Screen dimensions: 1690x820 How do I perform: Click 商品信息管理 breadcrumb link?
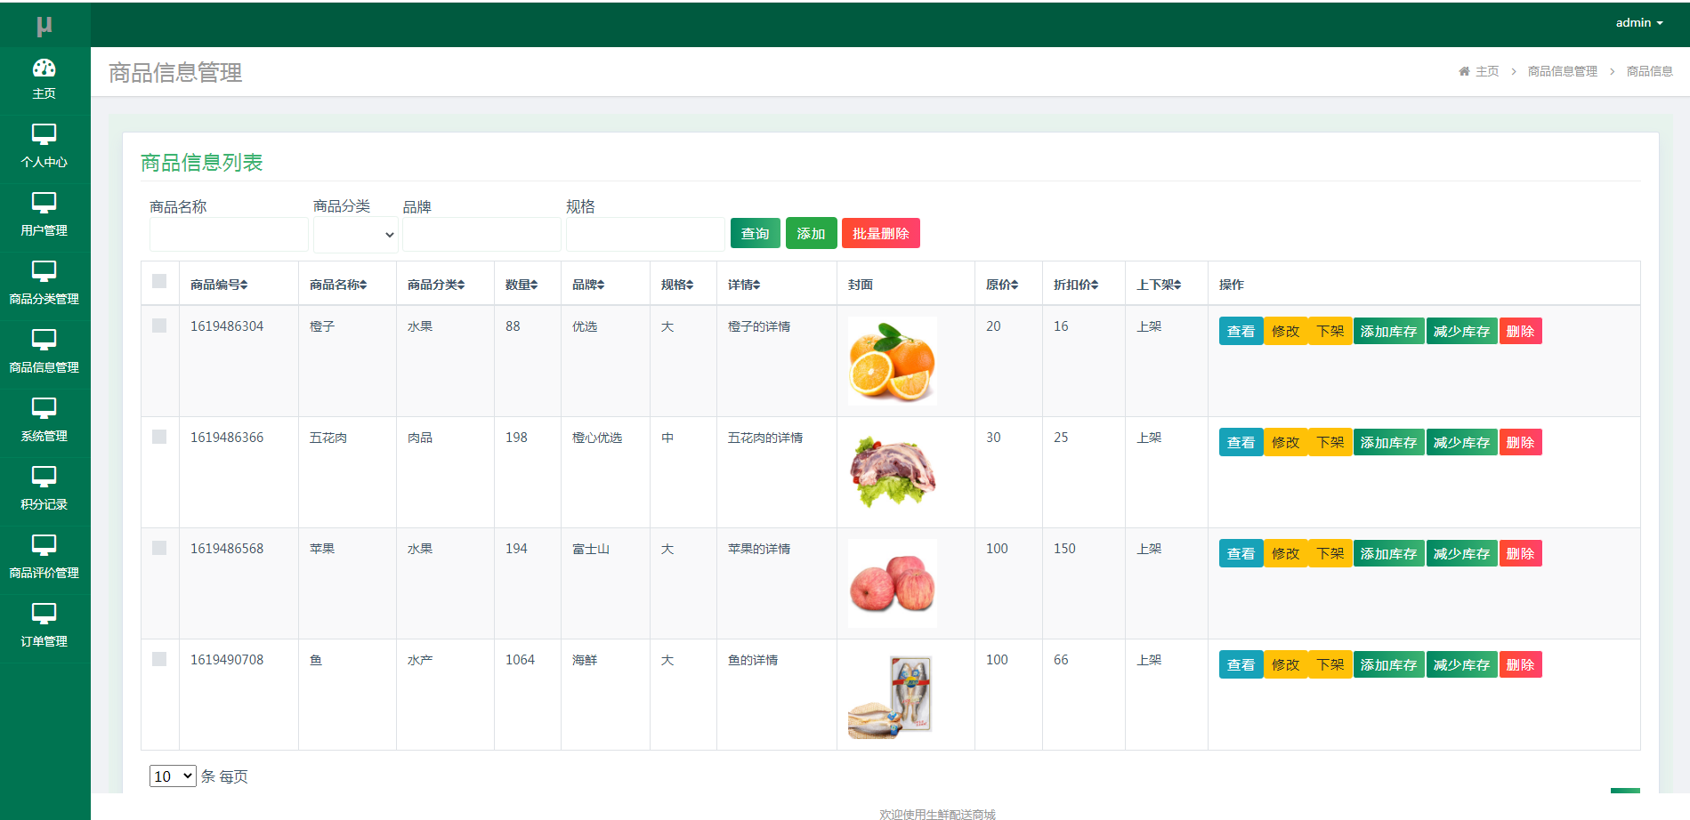(1563, 71)
